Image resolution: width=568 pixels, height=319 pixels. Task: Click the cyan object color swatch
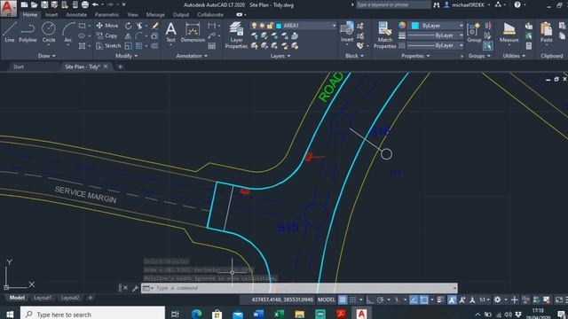[415, 26]
